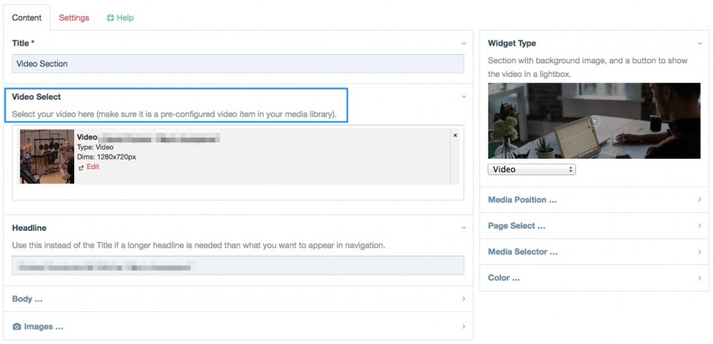The image size is (713, 344).
Task: Expand the Media Selector panel
Action: pyautogui.click(x=699, y=252)
